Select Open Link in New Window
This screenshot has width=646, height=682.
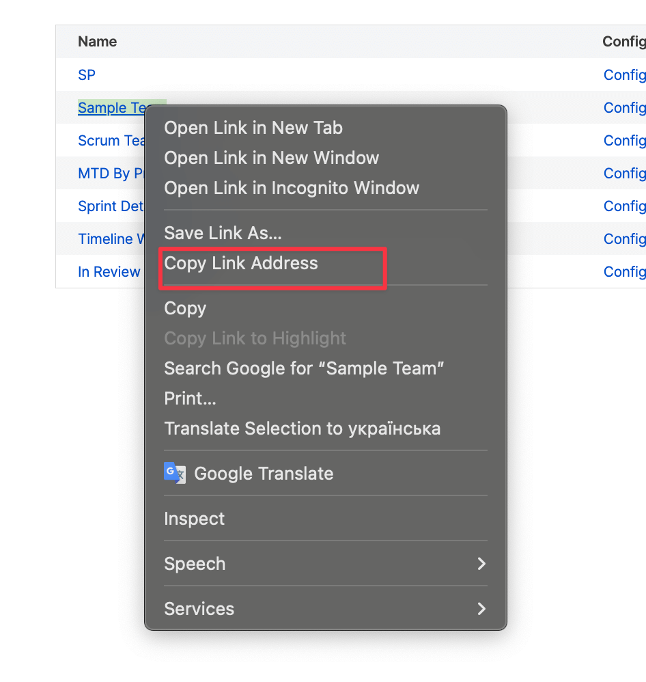(271, 158)
